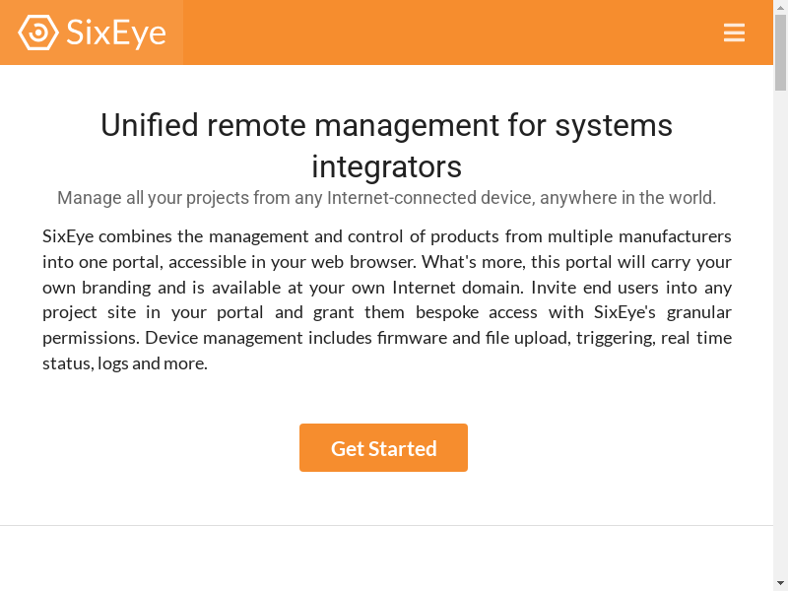Image resolution: width=788 pixels, height=591 pixels.
Task: Click the scrollbar up arrow
Action: (780, 8)
